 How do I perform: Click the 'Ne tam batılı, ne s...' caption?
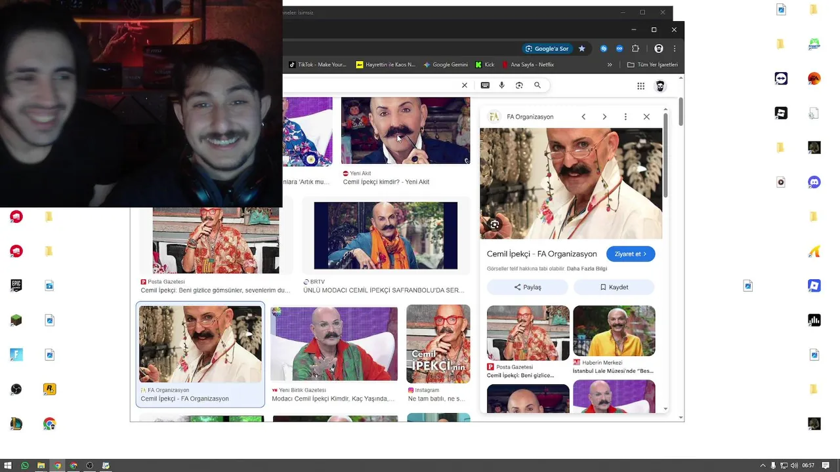coord(436,399)
